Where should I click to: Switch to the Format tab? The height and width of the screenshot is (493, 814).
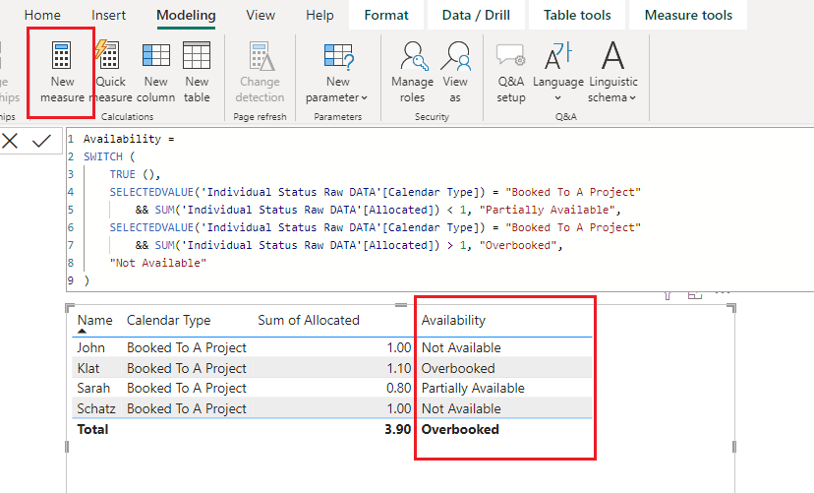coord(386,15)
